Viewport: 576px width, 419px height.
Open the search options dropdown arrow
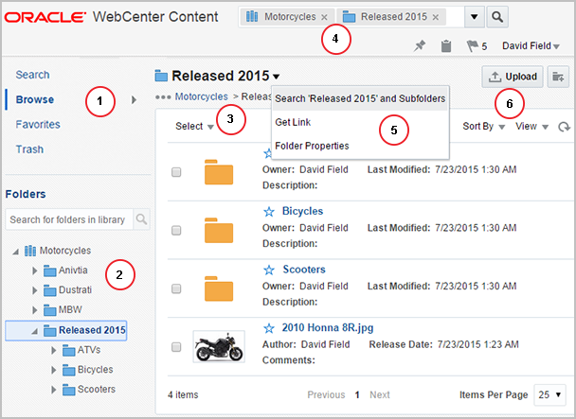pos(475,17)
